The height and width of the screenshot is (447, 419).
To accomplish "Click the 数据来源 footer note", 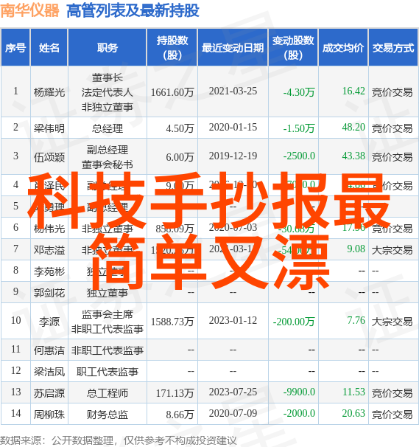I will pyautogui.click(x=119, y=440).
